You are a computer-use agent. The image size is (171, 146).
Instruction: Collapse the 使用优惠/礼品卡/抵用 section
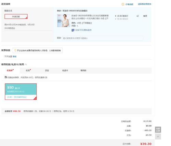26,64
